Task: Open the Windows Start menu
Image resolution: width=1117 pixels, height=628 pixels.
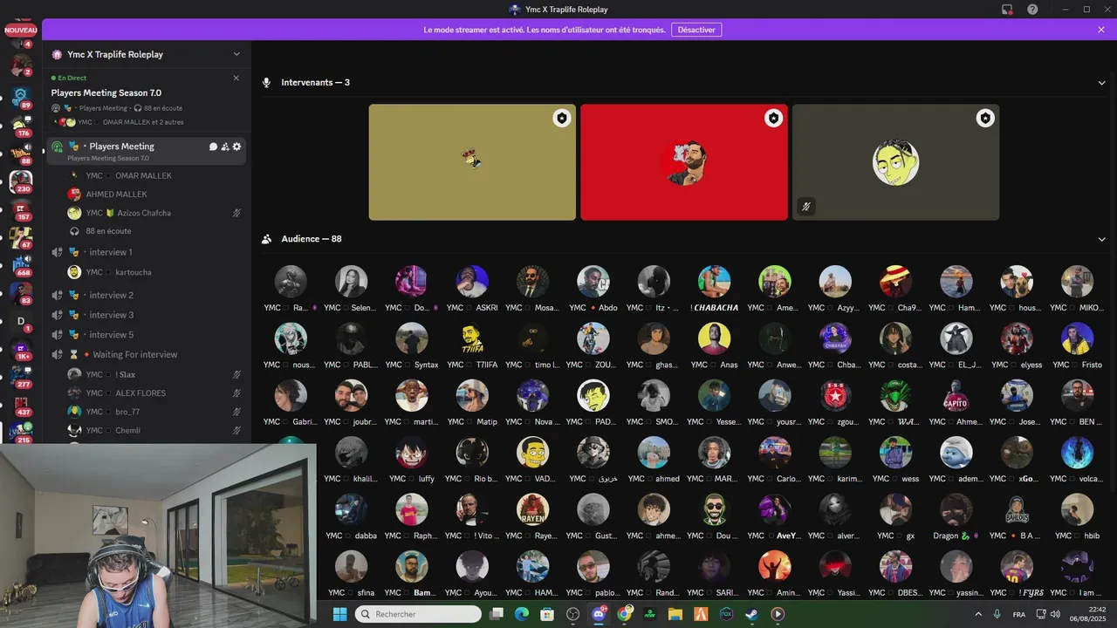Action: click(x=339, y=614)
